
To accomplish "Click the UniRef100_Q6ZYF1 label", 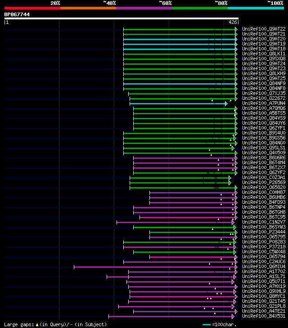I will [264, 128].
